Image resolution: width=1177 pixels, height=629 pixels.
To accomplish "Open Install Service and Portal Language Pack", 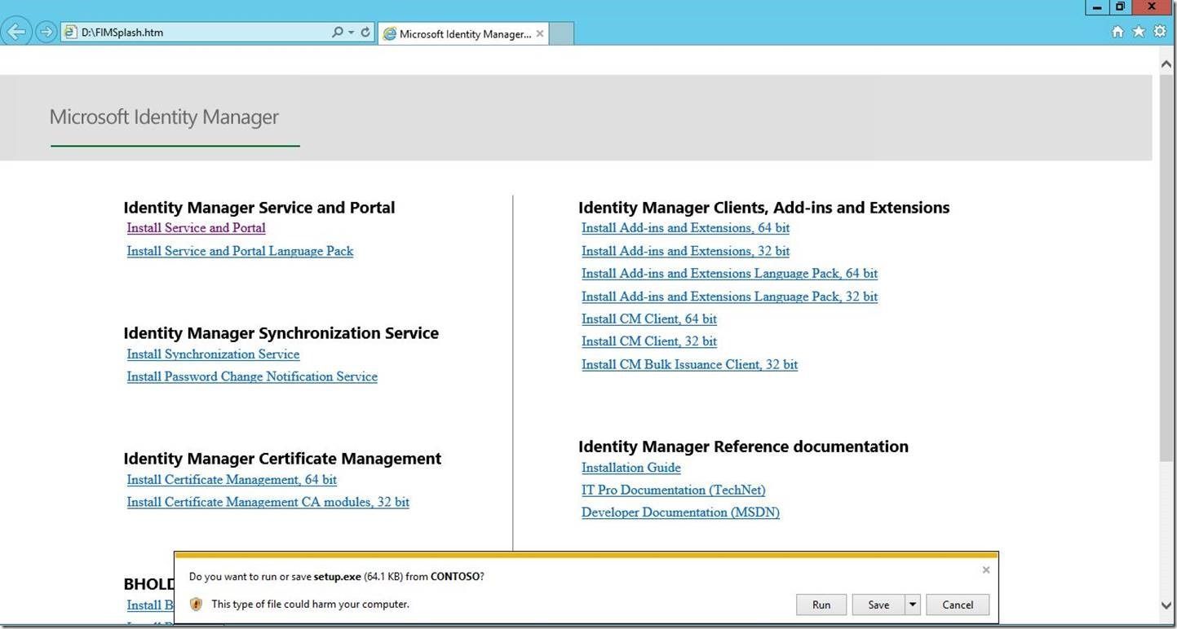I will 240,251.
